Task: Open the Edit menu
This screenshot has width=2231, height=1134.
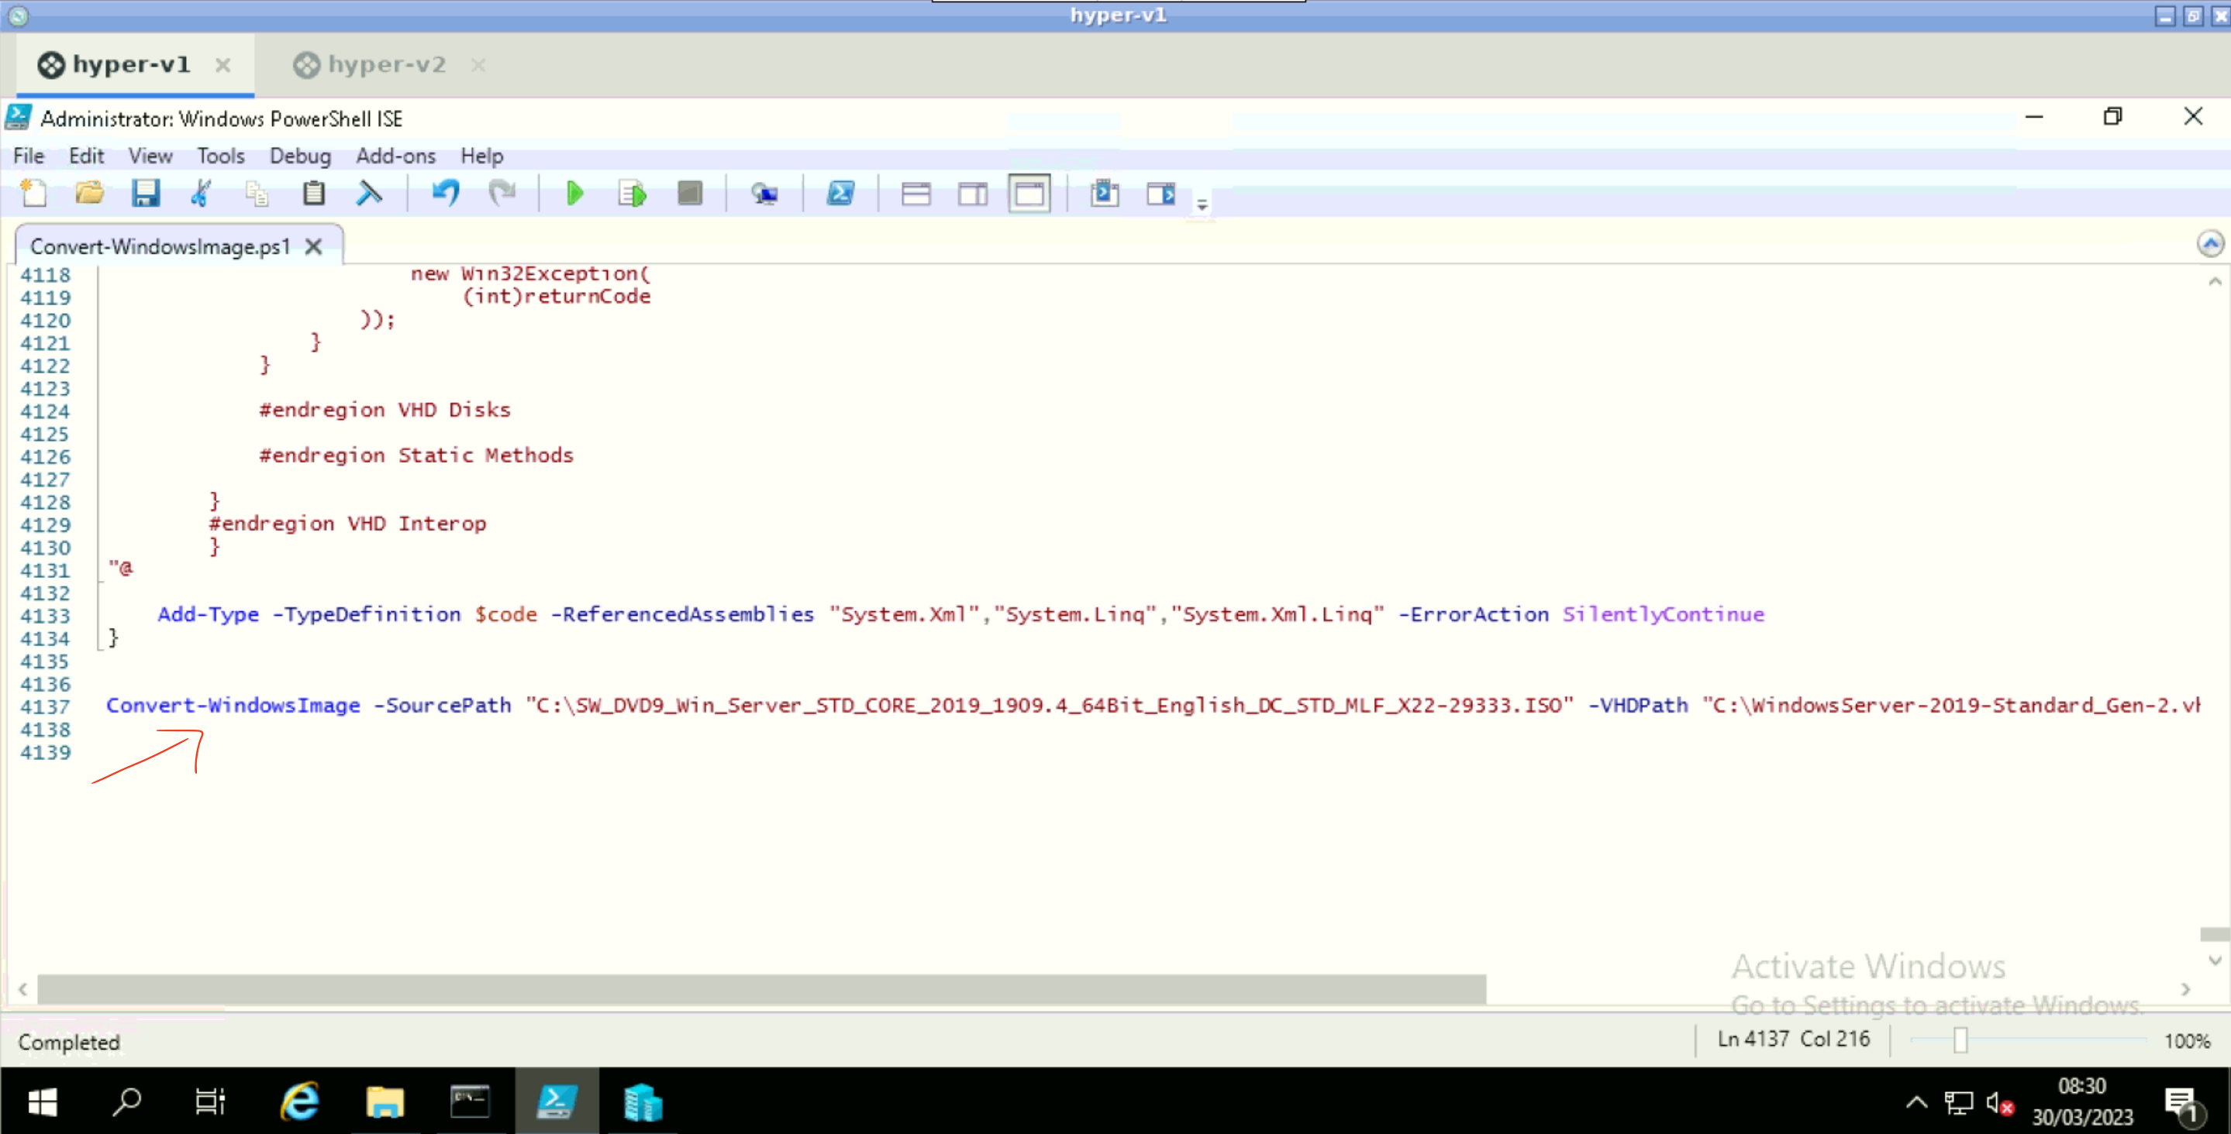Action: click(x=87, y=156)
